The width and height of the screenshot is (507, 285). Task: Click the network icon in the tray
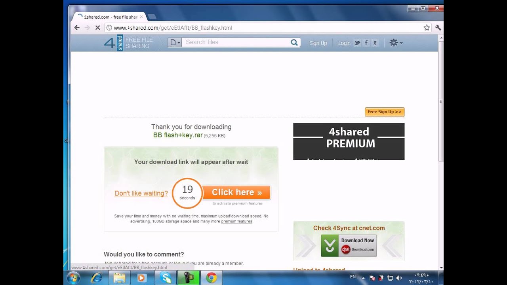click(390, 278)
